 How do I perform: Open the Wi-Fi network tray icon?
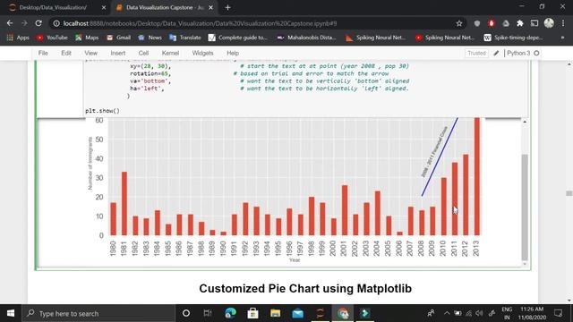[468, 313]
